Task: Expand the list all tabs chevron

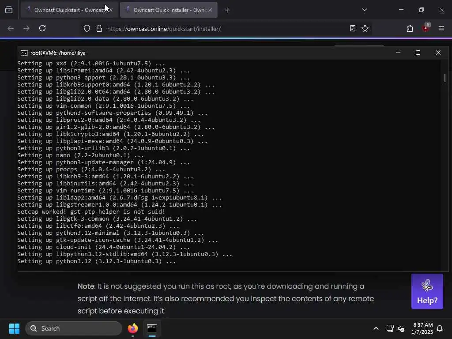Action: coord(364,10)
